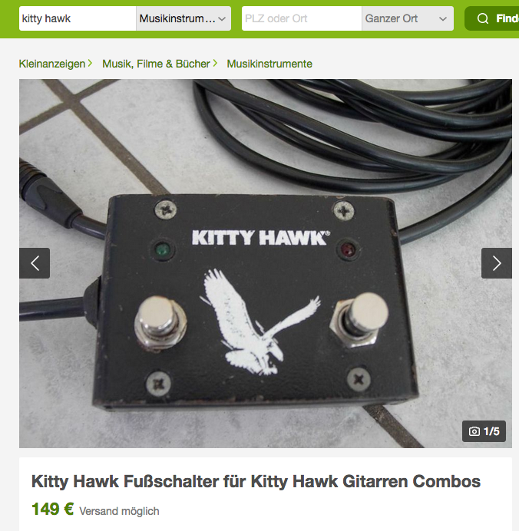
Task: Click the Finden search button
Action: pos(491,18)
